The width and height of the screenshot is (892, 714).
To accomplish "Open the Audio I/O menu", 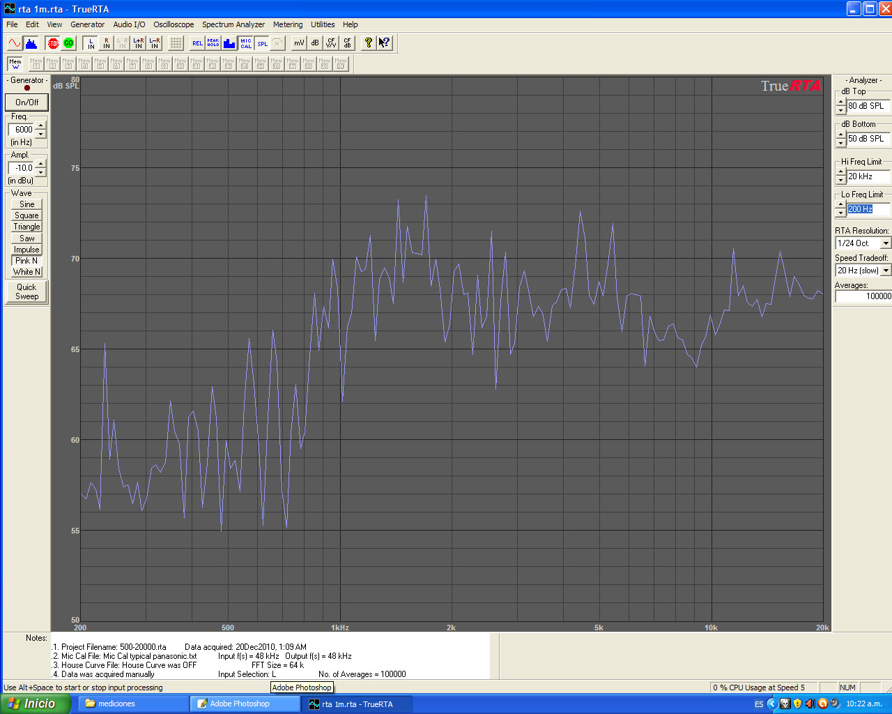I will 129,24.
